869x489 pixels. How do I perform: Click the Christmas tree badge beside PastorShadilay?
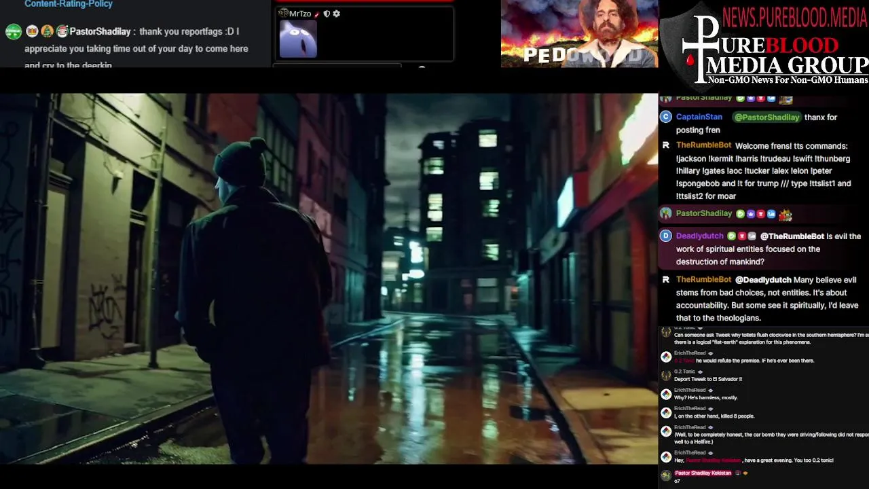pyautogui.click(x=47, y=31)
